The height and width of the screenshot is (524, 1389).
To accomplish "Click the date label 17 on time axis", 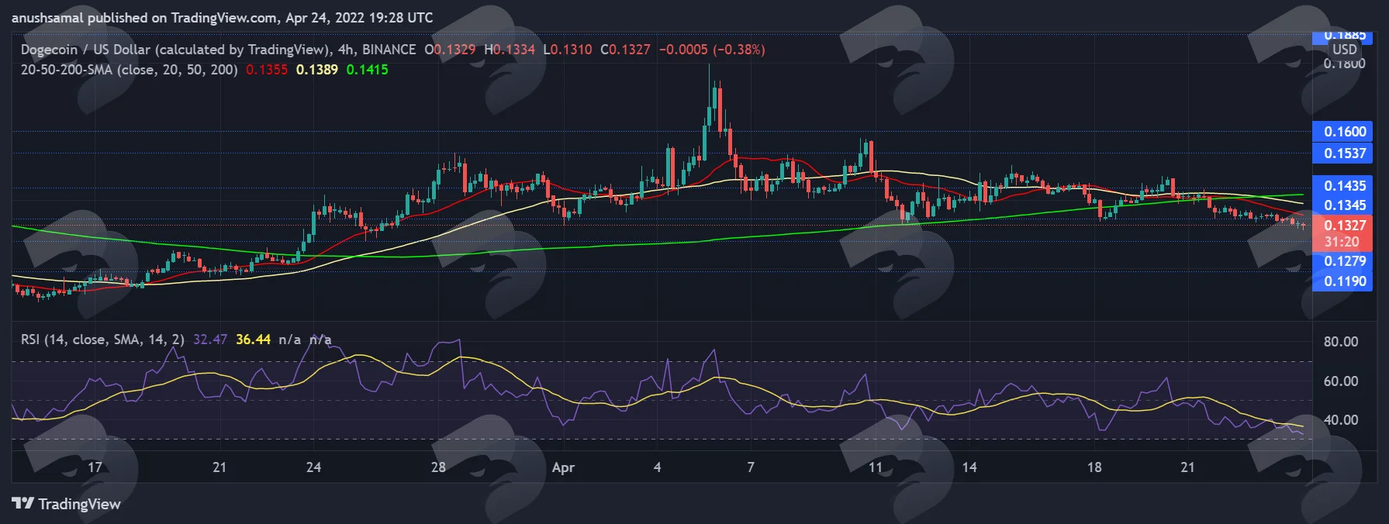I will 95,467.
